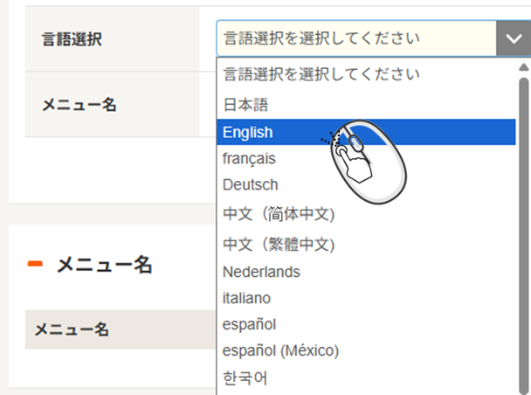Choose 中文（简体中文） from the list

[279, 214]
